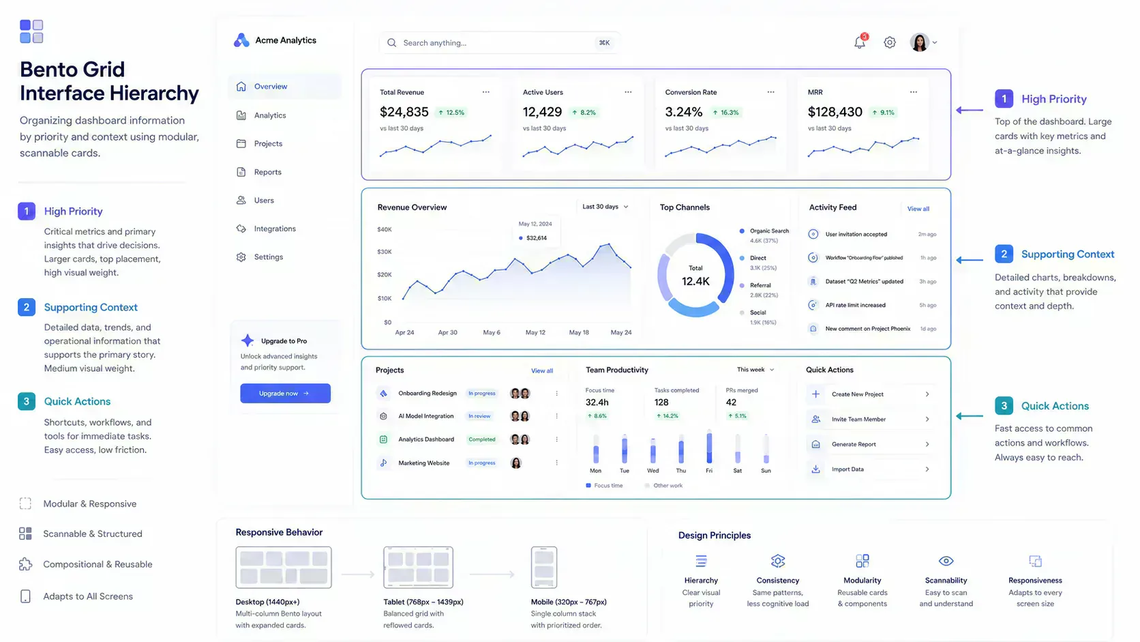Click the Invite Team Member icon

click(x=815, y=419)
